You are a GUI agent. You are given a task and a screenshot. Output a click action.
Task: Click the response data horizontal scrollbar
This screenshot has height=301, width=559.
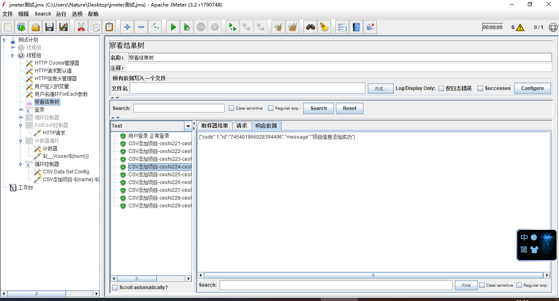tap(374, 275)
